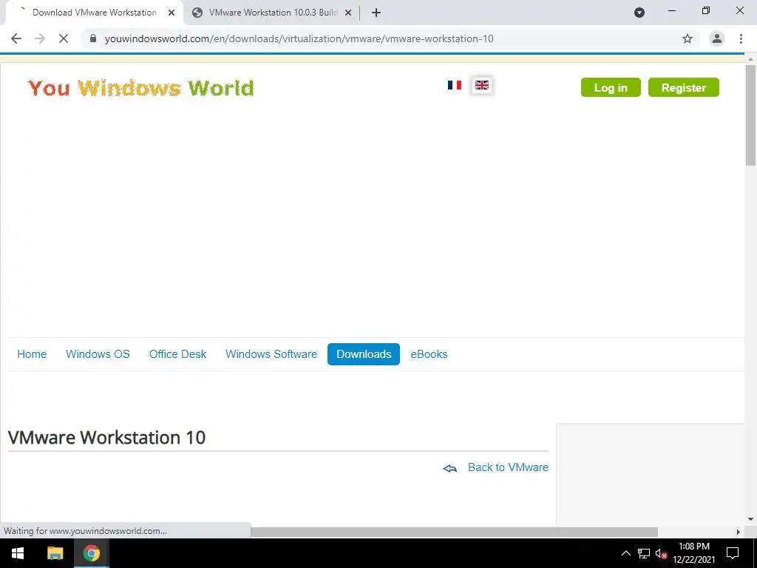Open the Home menu item
The image size is (757, 568).
(32, 354)
